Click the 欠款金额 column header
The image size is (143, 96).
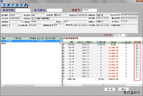tap(113, 42)
